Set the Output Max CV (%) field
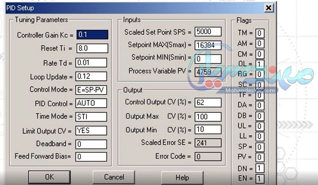This screenshot has height=185, width=318. click(x=208, y=117)
